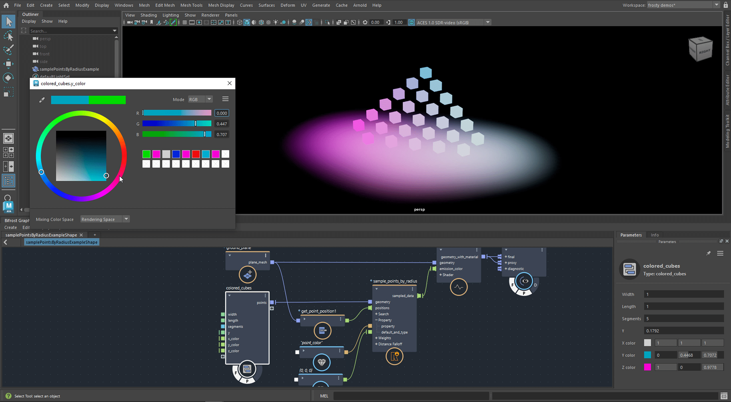Activate the Paint selection tool
Viewport: 731px width, 402px height.
tap(9, 50)
